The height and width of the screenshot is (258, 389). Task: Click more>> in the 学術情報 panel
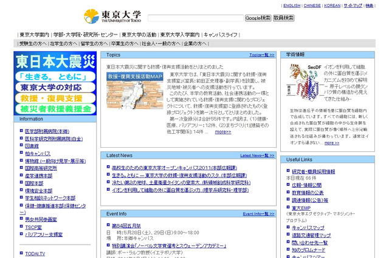click(x=332, y=143)
